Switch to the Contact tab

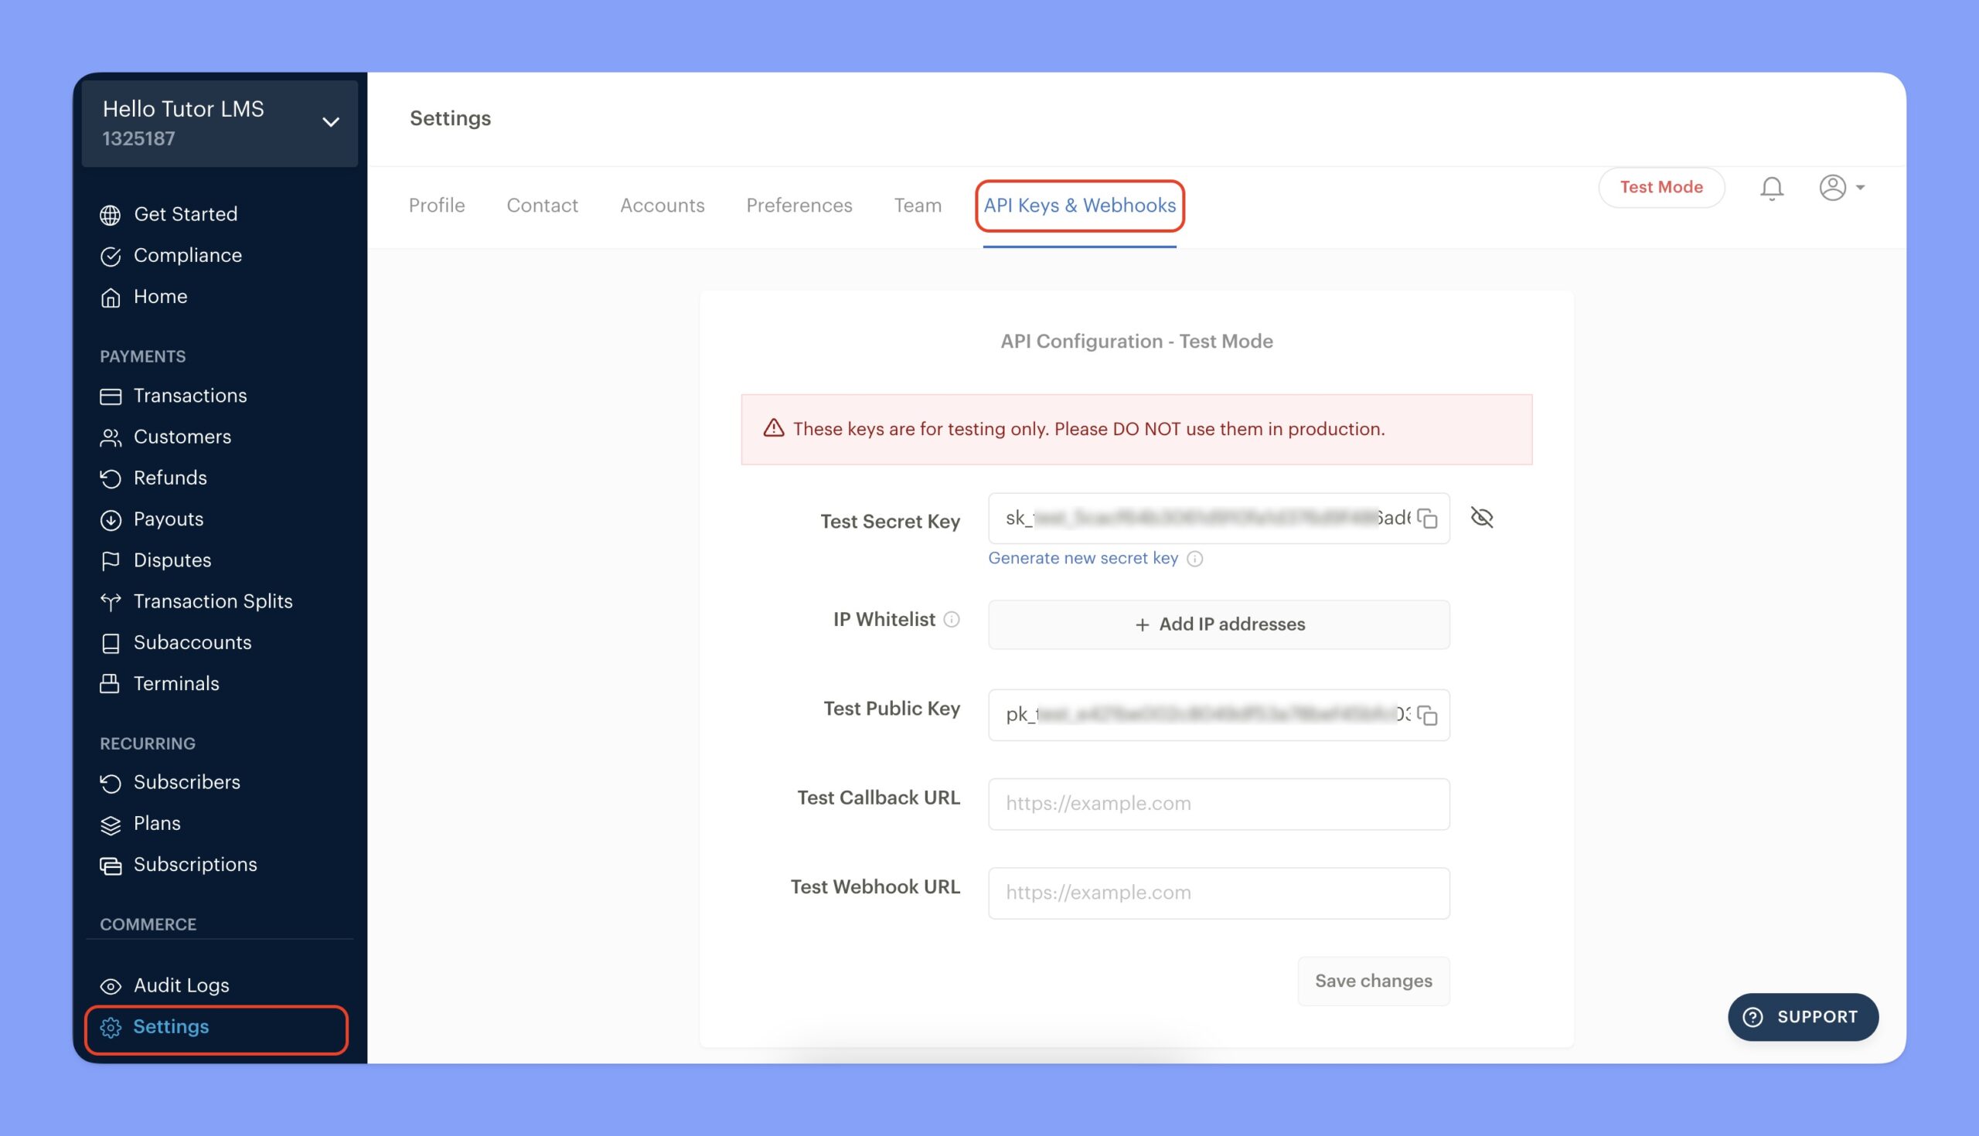pos(543,206)
